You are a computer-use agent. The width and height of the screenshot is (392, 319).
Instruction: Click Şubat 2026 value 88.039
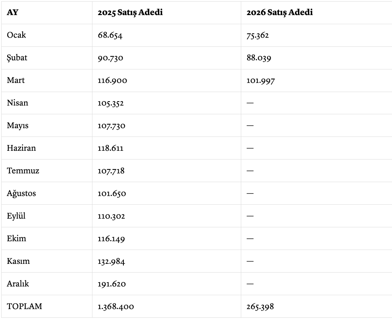pyautogui.click(x=259, y=58)
